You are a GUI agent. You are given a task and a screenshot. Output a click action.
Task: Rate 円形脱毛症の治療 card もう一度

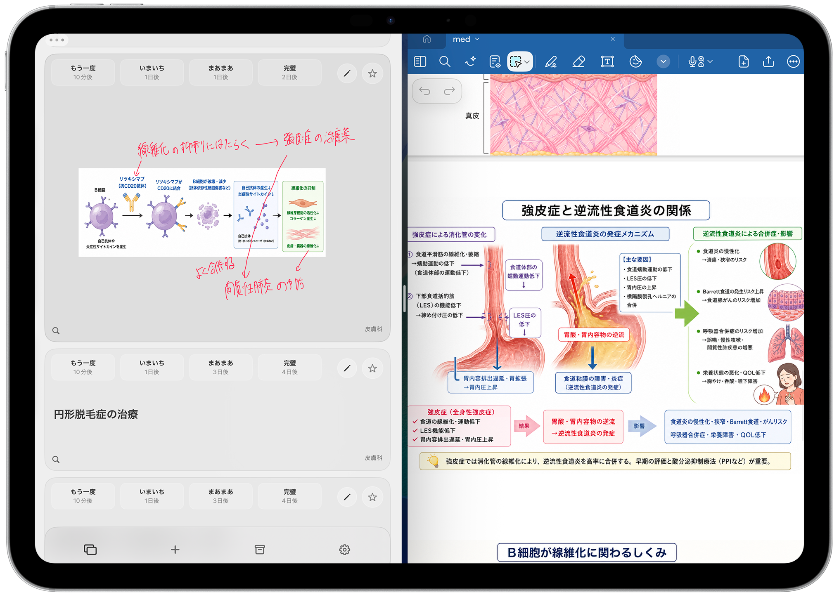coord(83,367)
